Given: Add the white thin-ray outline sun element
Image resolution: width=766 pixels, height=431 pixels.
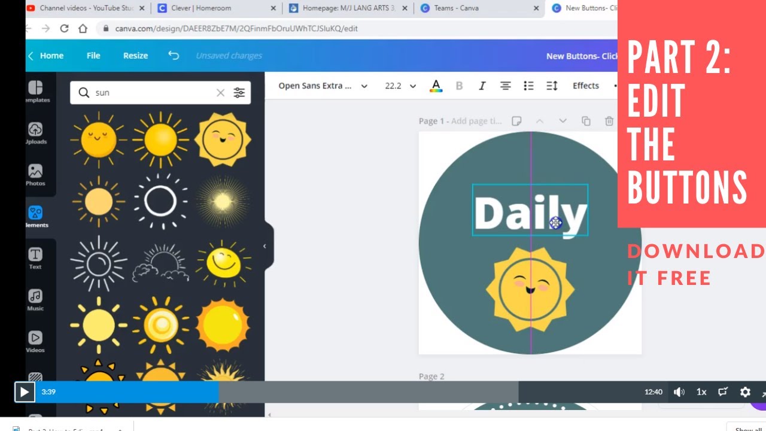Looking at the screenshot, I should click(98, 264).
